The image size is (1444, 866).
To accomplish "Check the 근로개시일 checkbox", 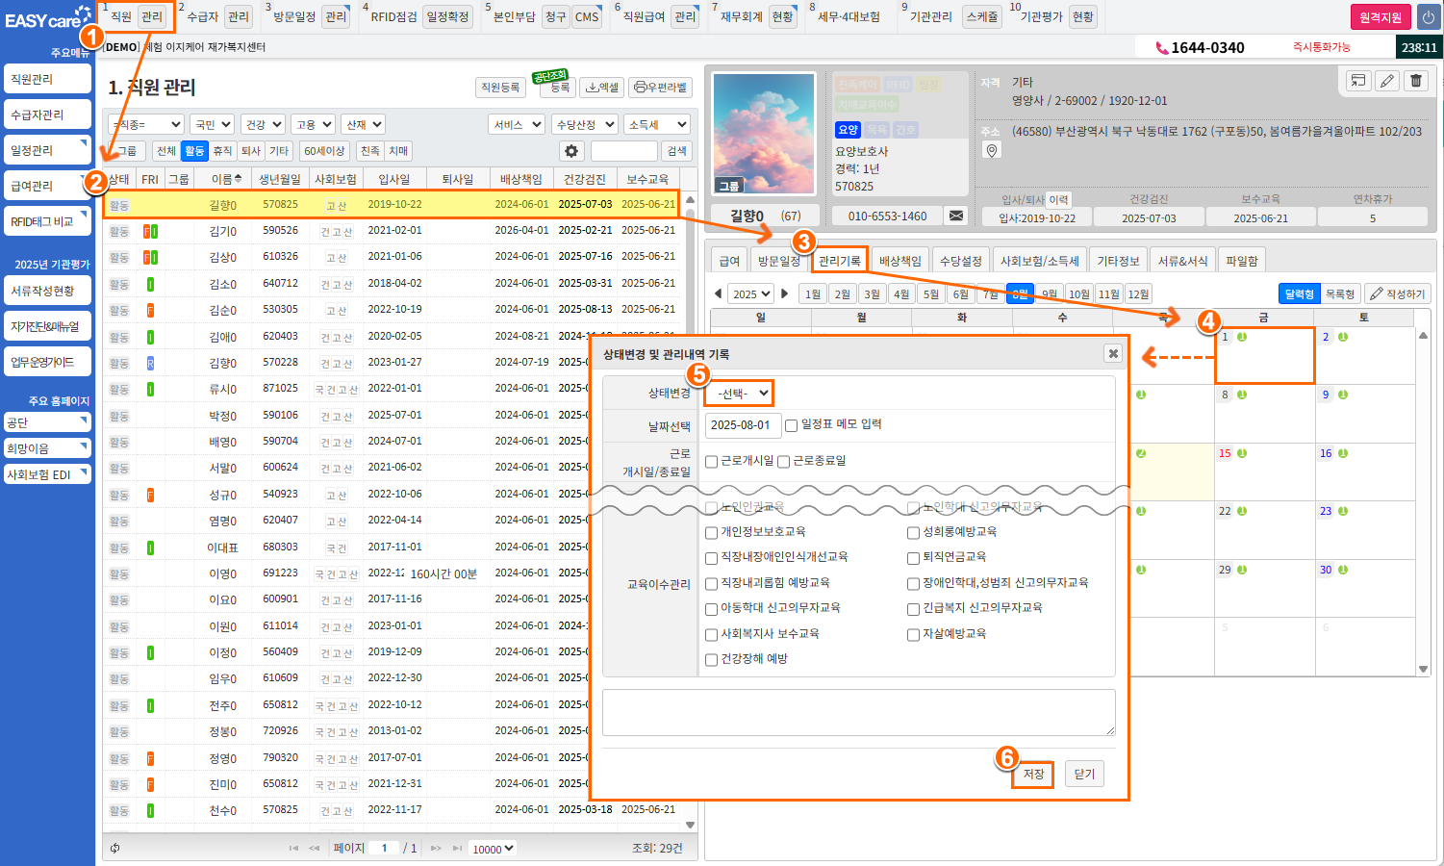I will tap(712, 461).
